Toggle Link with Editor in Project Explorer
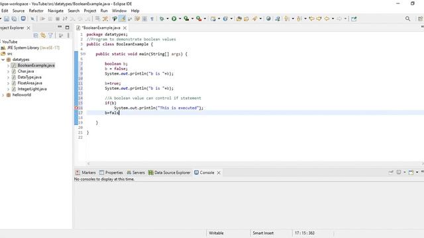 point(43,35)
